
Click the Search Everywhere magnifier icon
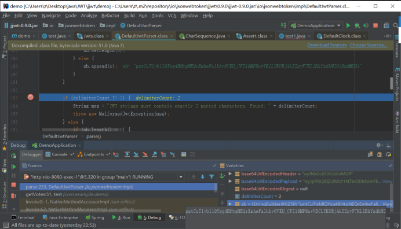[395, 25]
